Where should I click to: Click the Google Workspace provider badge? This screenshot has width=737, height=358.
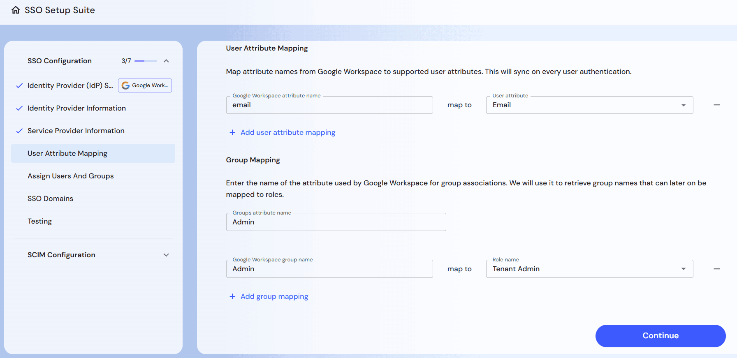coord(145,85)
